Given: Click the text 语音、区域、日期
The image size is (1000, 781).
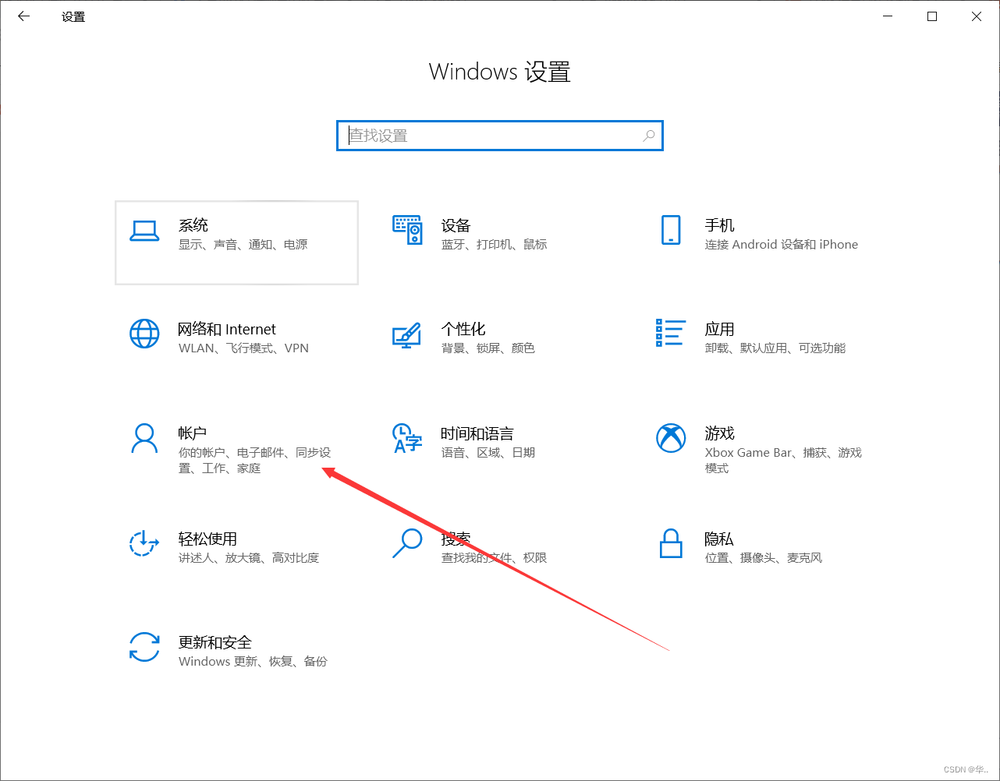Looking at the screenshot, I should pyautogui.click(x=488, y=453).
